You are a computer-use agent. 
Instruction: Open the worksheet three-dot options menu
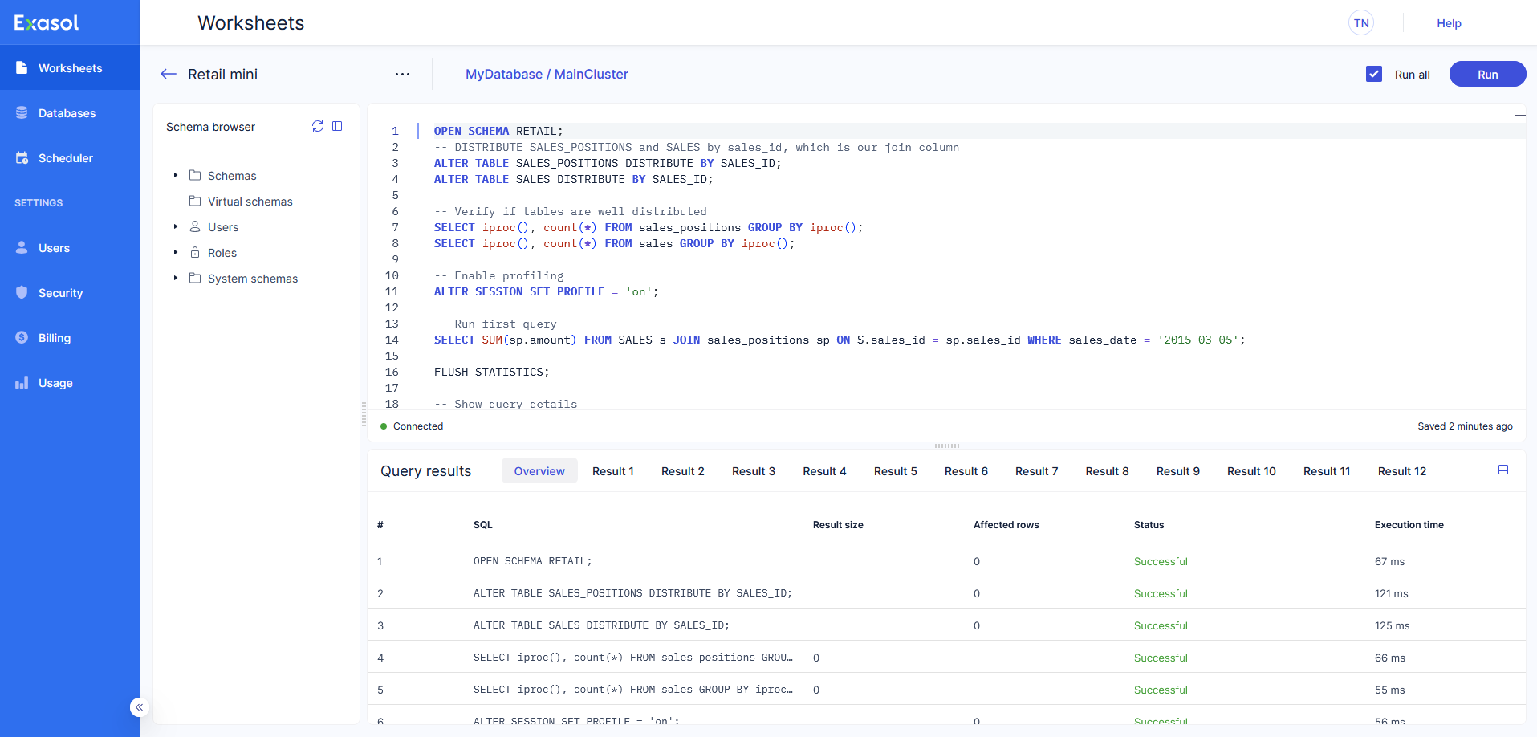point(402,74)
